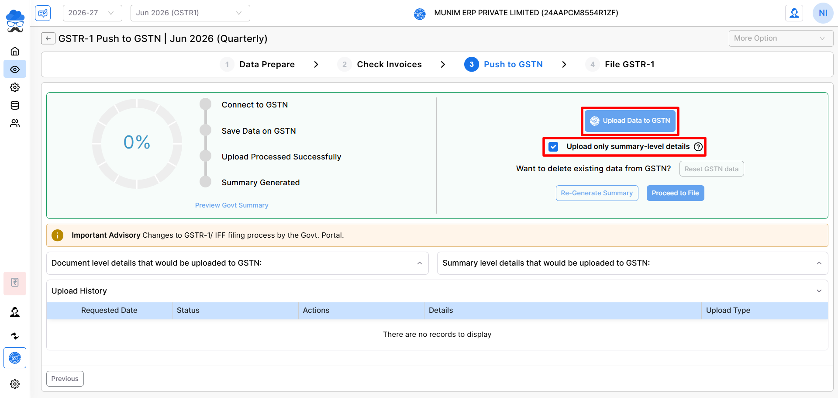
Task: Click the 0% circular progress indicator
Action: coord(137,143)
